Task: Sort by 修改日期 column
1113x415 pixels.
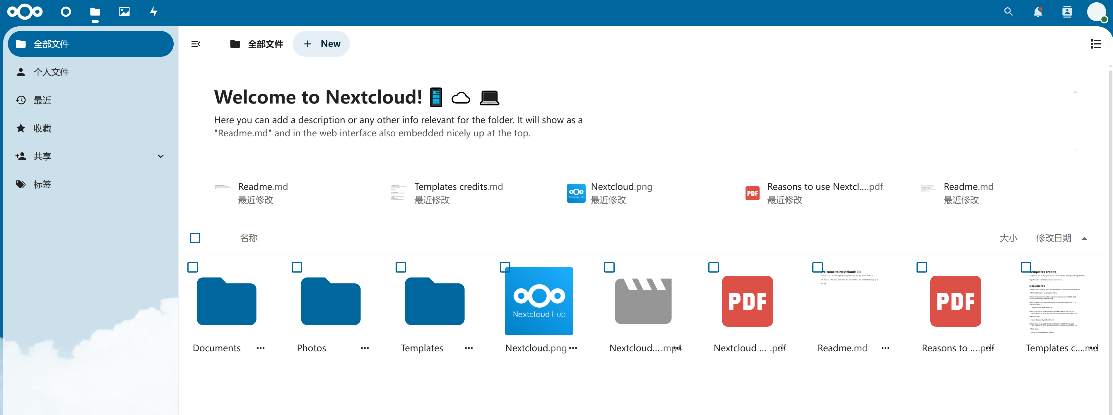Action: click(x=1054, y=238)
